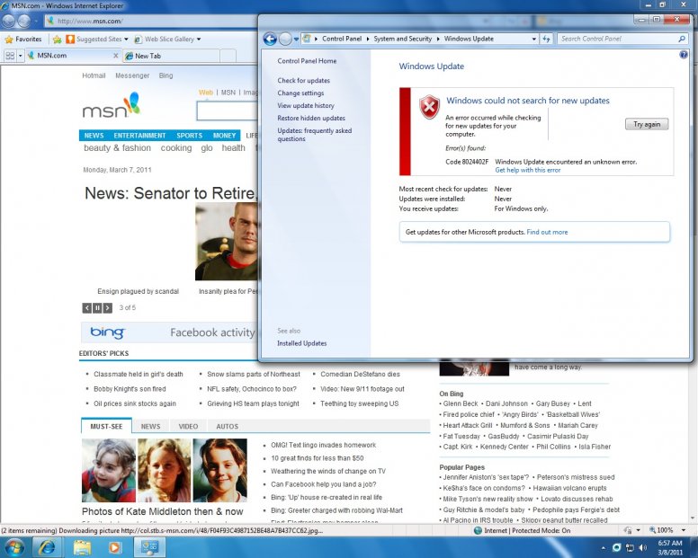Click the refresh icon beside Control Panel address bar

pyautogui.click(x=545, y=39)
